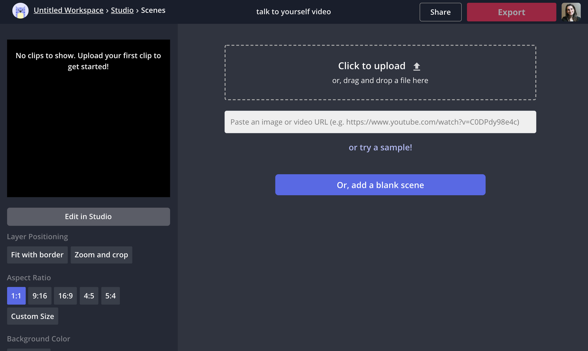Viewport: 588px width, 351px height.
Task: Select the 1:1 aspect ratio
Action: pyautogui.click(x=16, y=296)
